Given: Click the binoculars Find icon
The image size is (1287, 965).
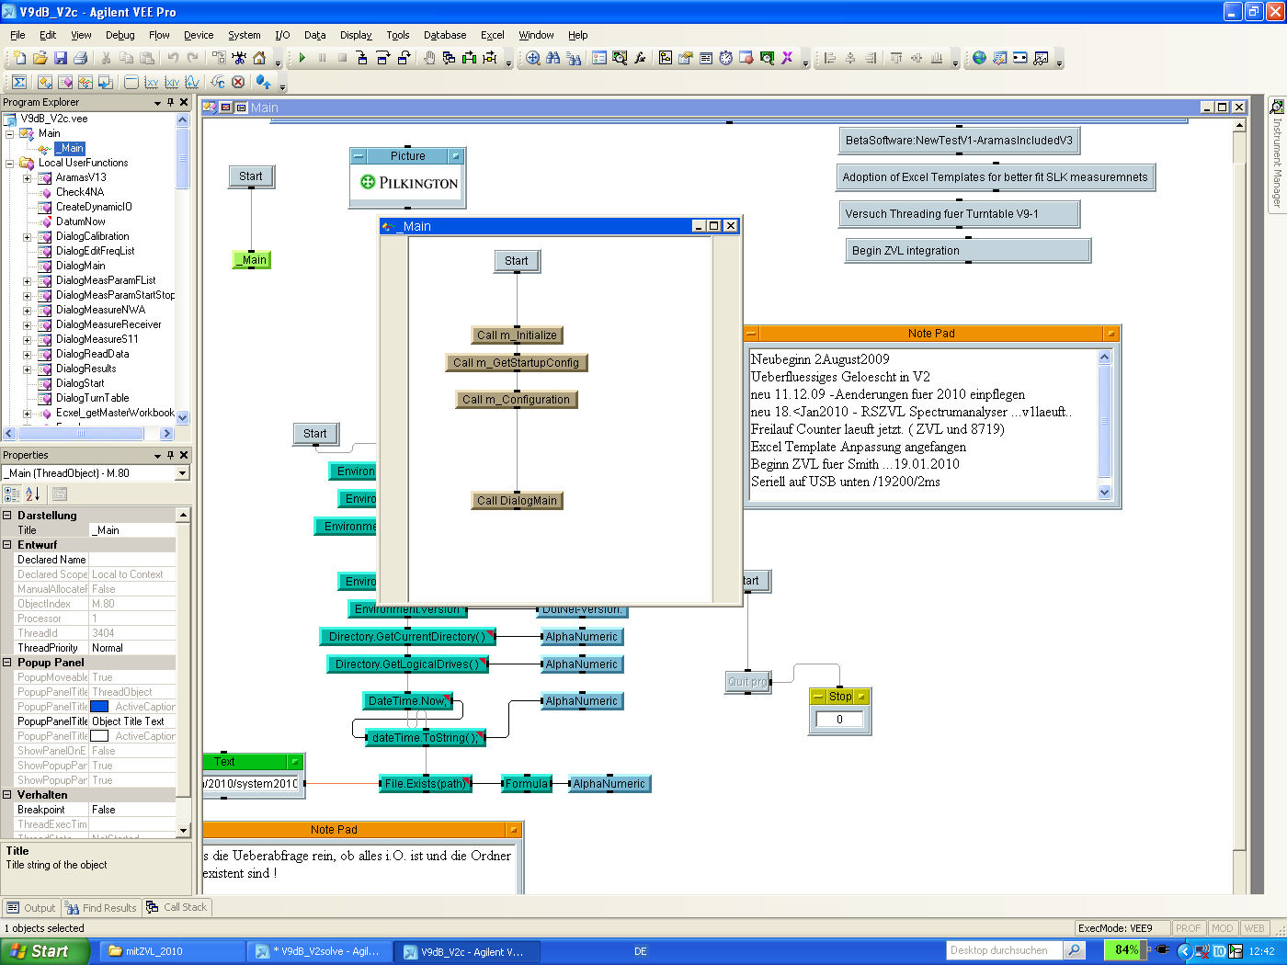Looking at the screenshot, I should (552, 58).
